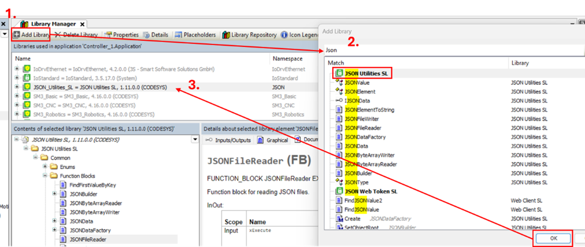
Task: Click the Delete Library icon
Action: (58, 35)
